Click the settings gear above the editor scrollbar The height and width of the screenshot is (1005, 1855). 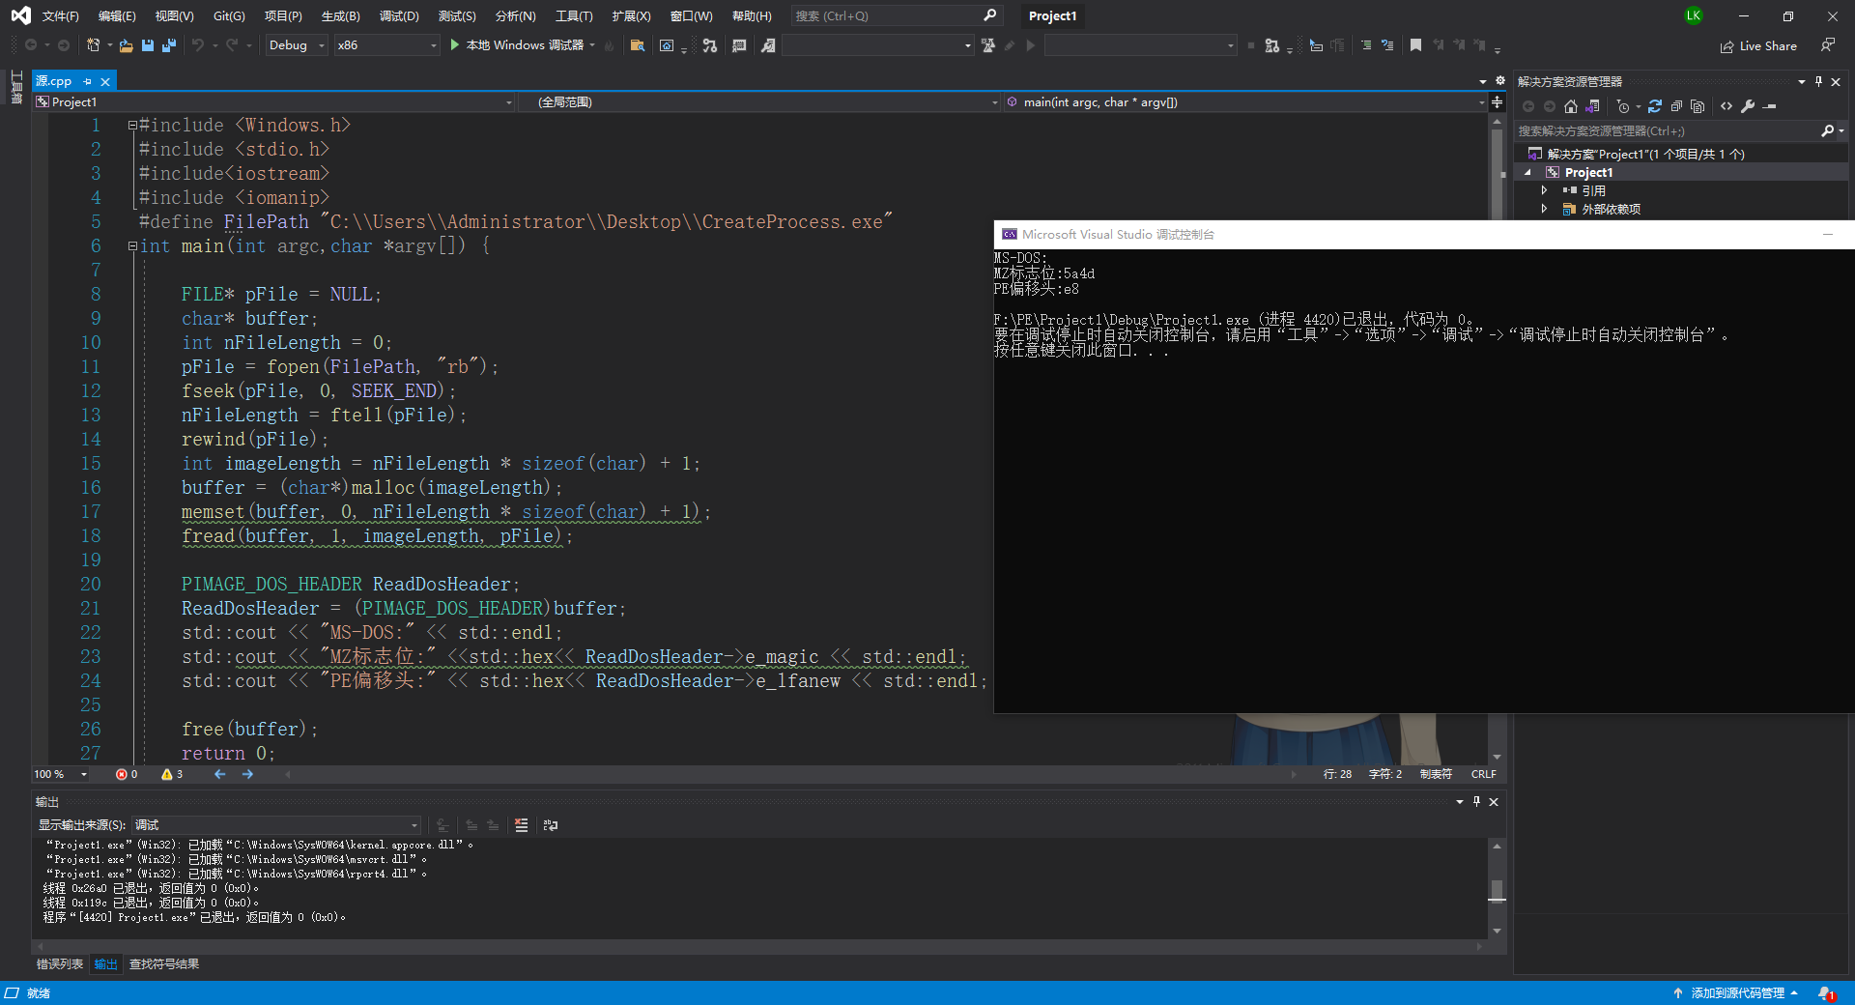tap(1499, 81)
